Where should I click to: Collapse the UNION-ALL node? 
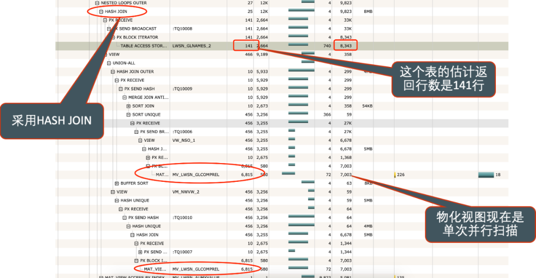[109, 63]
